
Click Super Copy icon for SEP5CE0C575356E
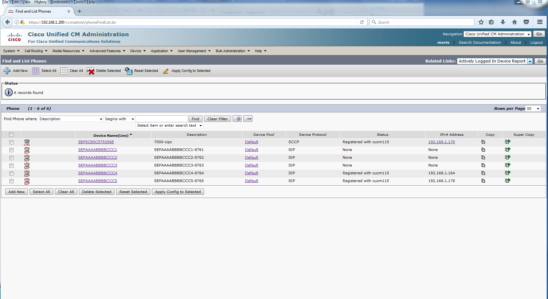pos(508,142)
